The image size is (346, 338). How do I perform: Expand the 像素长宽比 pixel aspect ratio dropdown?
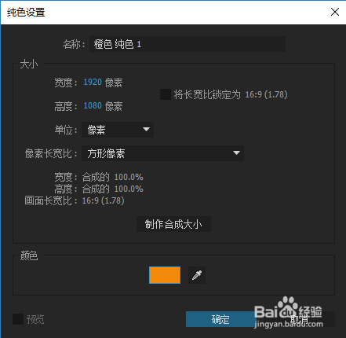162,153
